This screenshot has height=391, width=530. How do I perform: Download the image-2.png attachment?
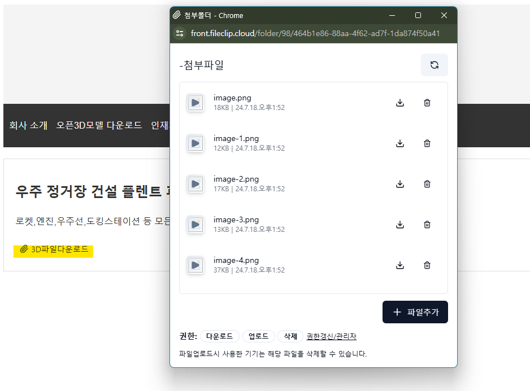pyautogui.click(x=400, y=184)
